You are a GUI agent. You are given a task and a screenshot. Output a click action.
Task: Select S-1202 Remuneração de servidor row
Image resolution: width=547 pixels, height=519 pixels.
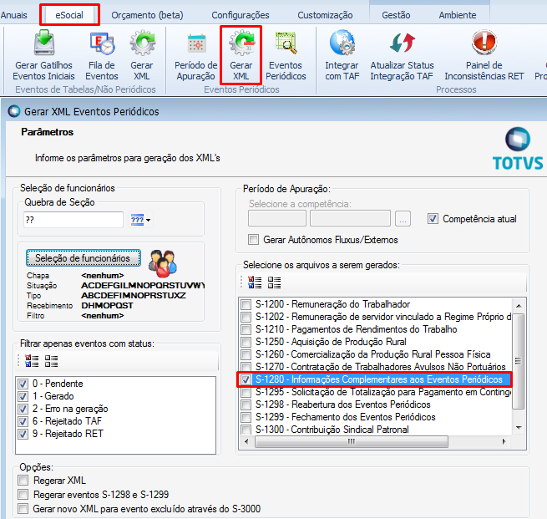click(376, 317)
